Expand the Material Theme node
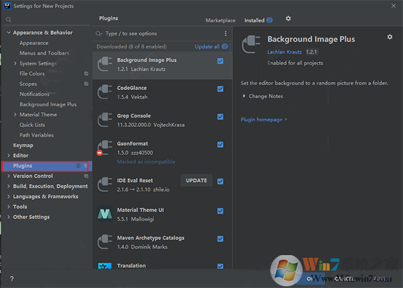The height and width of the screenshot is (288, 403). click(x=15, y=115)
